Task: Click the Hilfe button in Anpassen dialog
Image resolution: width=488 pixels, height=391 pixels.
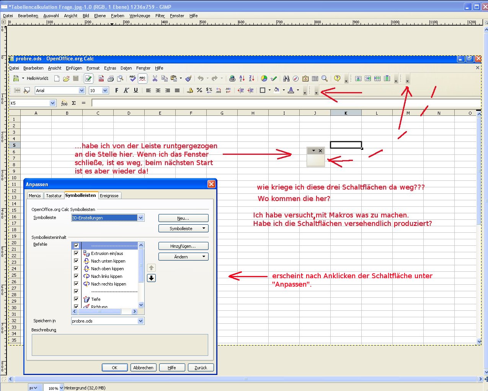Action: click(172, 367)
